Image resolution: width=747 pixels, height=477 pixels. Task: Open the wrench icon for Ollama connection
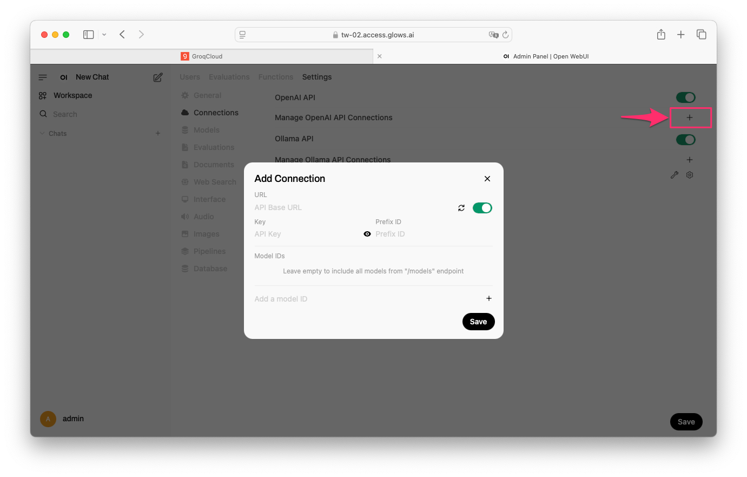pos(675,175)
